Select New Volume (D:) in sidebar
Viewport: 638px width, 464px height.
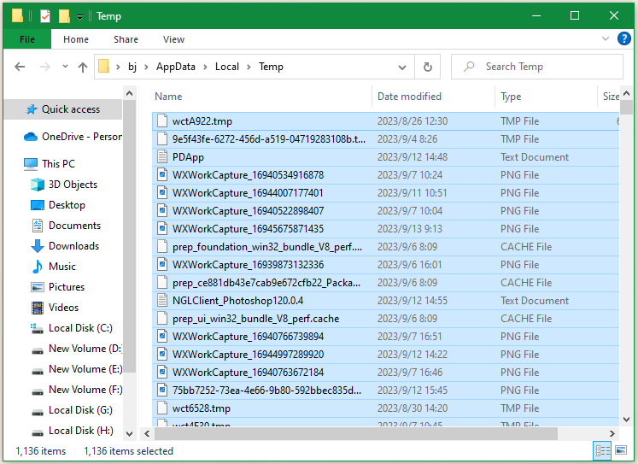tap(76, 349)
